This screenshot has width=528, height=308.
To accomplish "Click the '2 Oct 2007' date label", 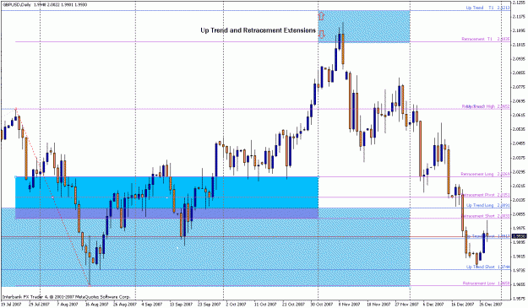I will point(236,304).
